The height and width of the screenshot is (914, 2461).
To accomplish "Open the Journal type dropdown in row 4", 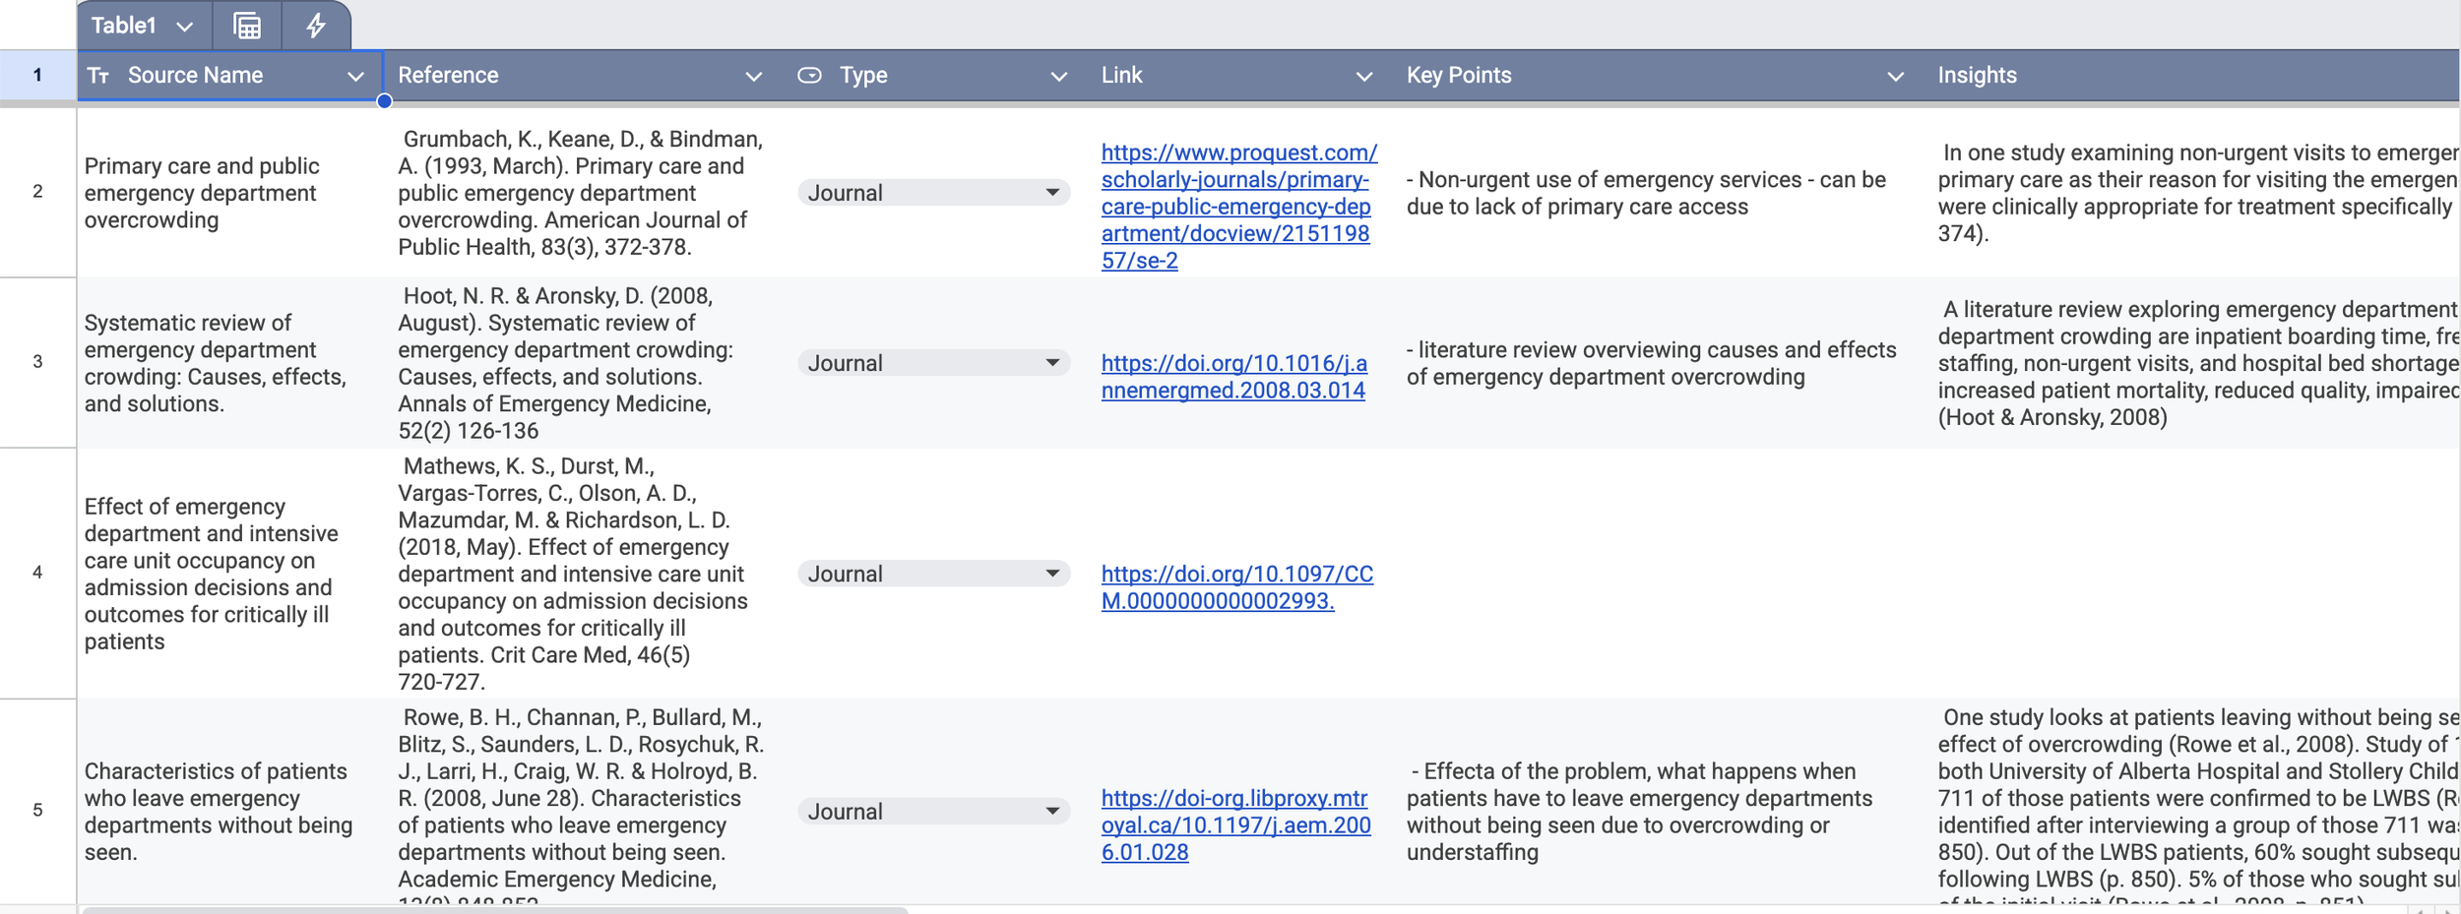I will [x=933, y=574].
